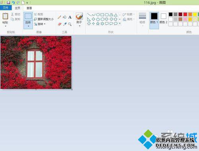Select the Five-point star shape

pyautogui.click(x=98, y=24)
